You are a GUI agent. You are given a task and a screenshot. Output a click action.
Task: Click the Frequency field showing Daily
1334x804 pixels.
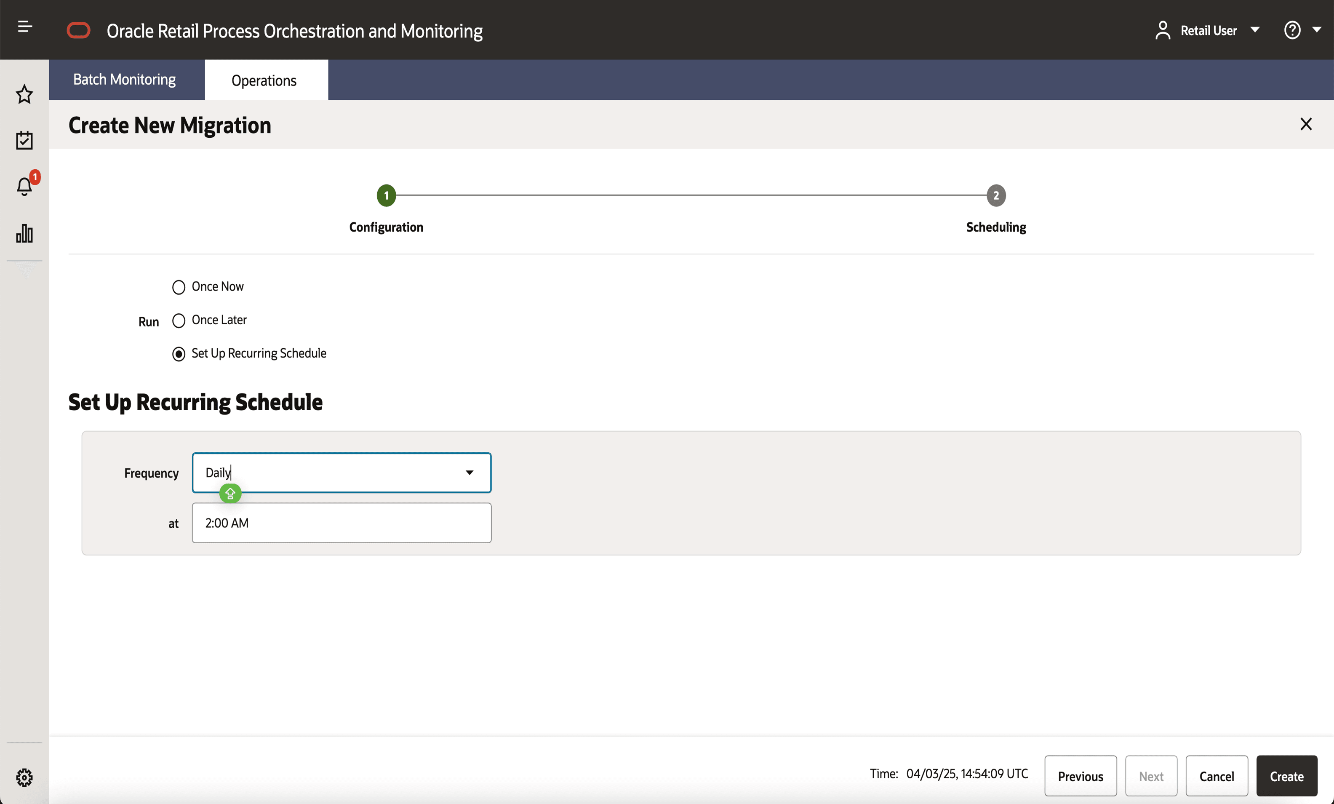(x=342, y=473)
